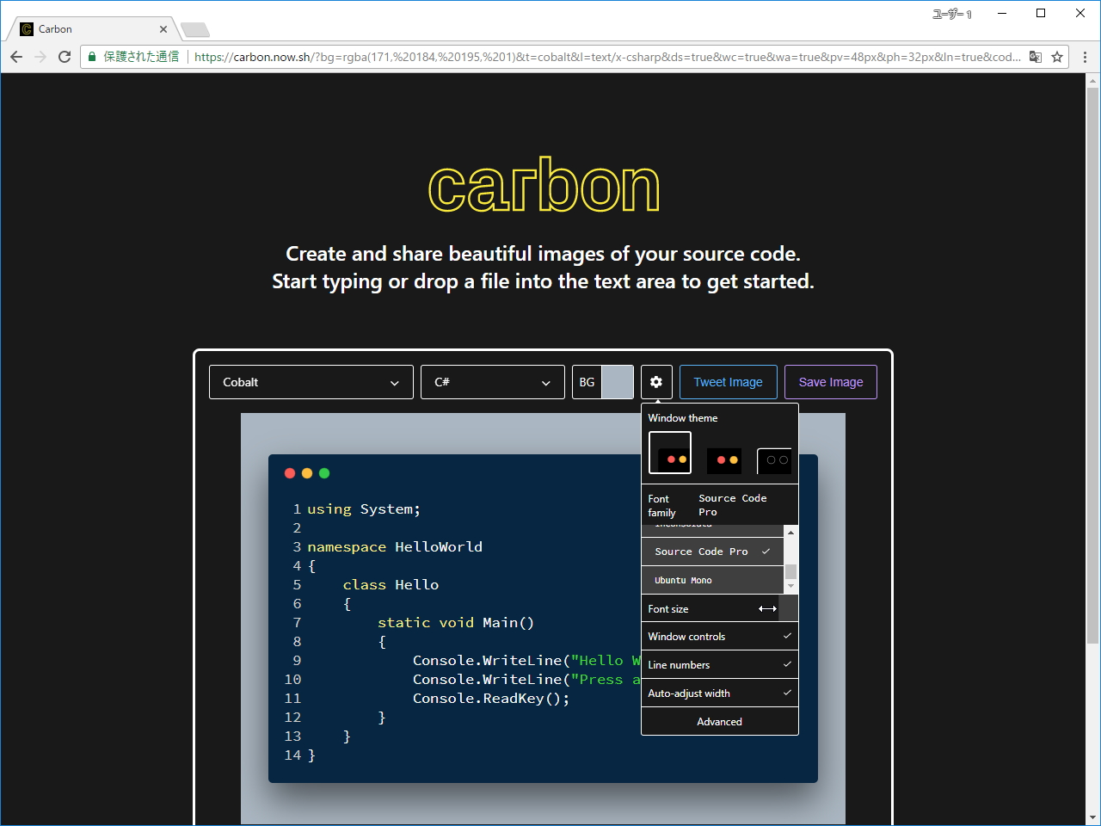
Task: Open a new browser tab
Action: tap(195, 30)
